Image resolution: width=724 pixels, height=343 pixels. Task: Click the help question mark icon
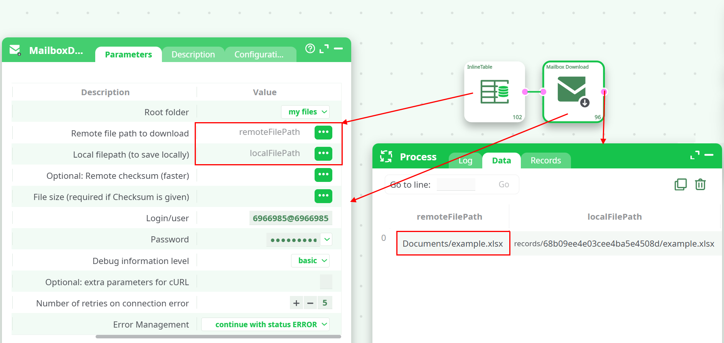click(310, 49)
